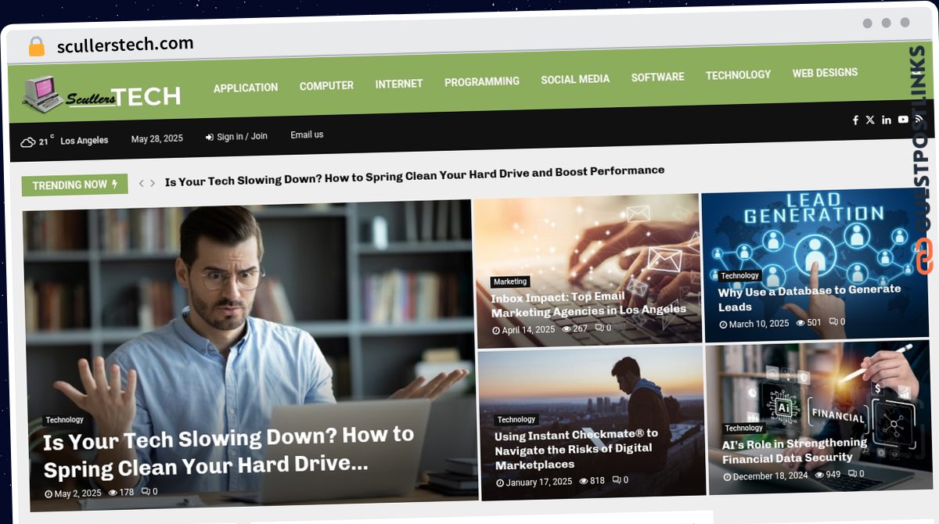Open the Programming menu item
Screen dimensions: 939x524
pos(482,81)
